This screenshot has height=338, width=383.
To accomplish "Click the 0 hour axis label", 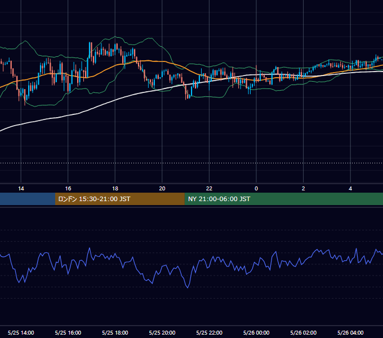I will pyautogui.click(x=256, y=189).
